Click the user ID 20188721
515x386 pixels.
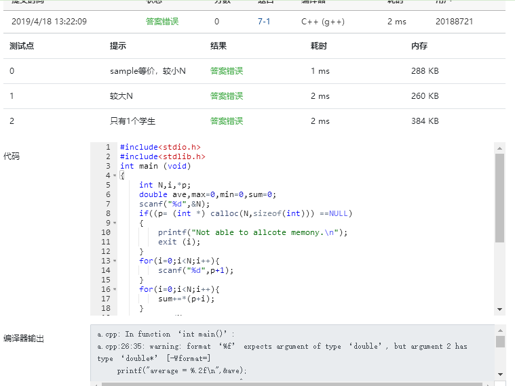pyautogui.click(x=454, y=22)
